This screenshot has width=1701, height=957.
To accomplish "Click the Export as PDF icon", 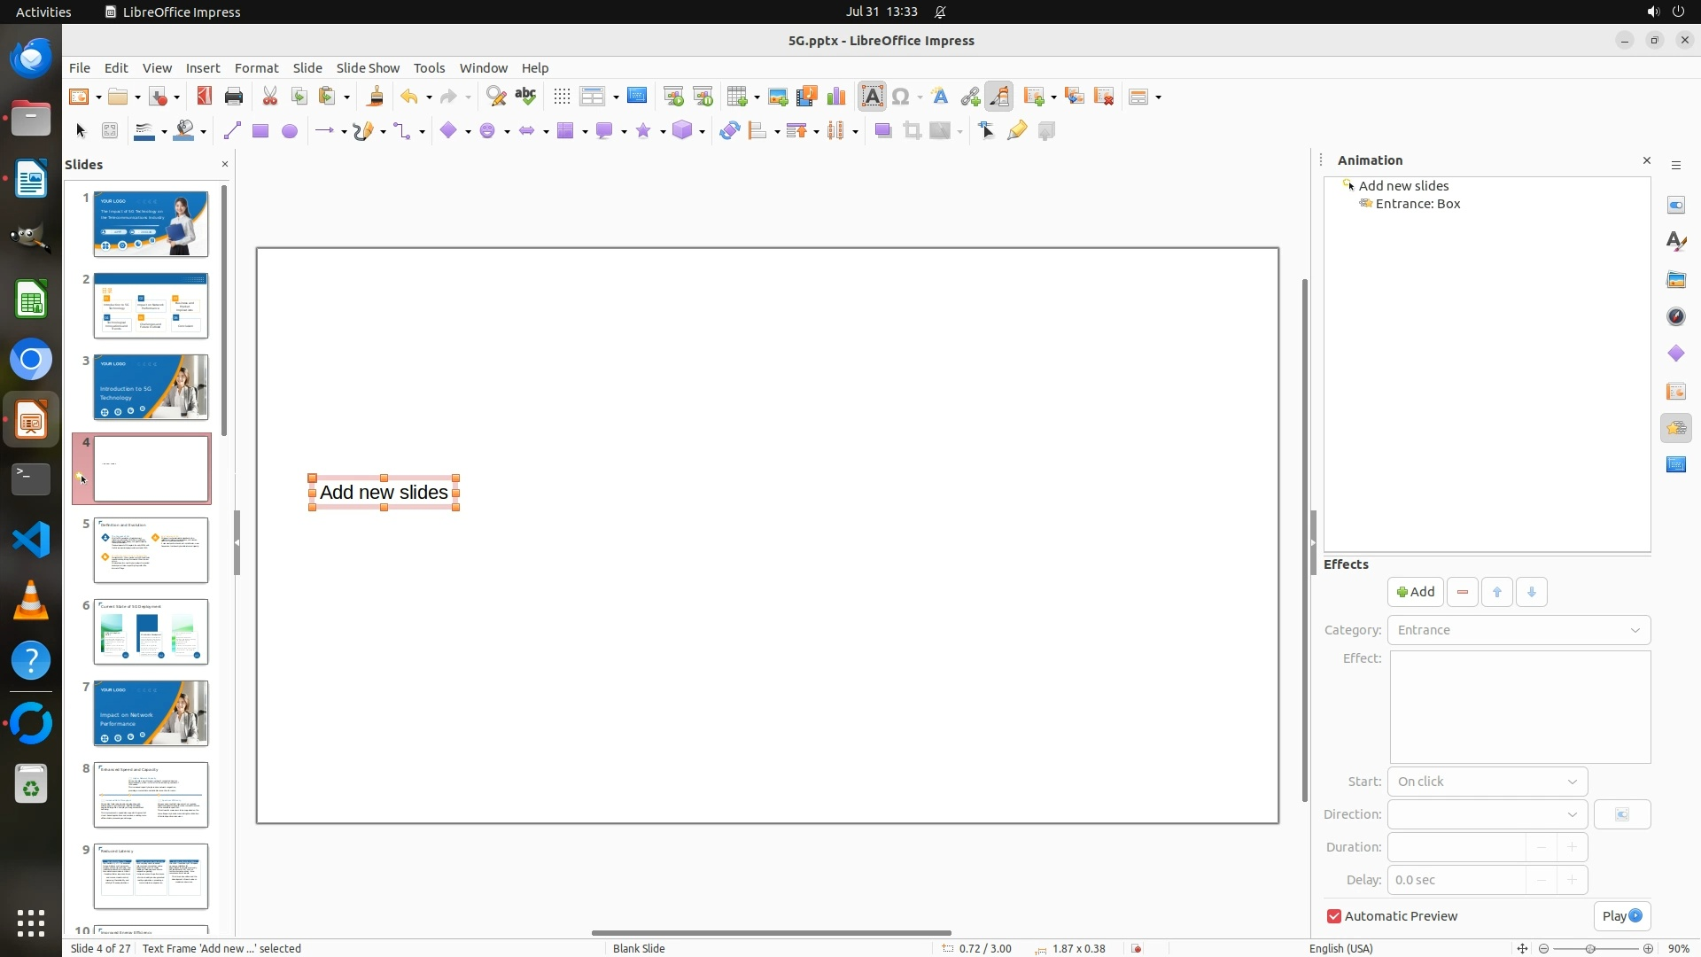I will click(x=205, y=97).
